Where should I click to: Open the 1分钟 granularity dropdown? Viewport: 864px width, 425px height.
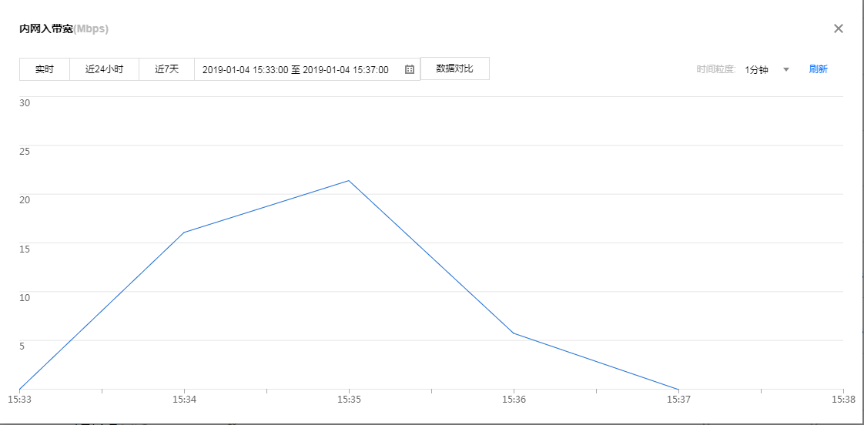click(x=757, y=69)
